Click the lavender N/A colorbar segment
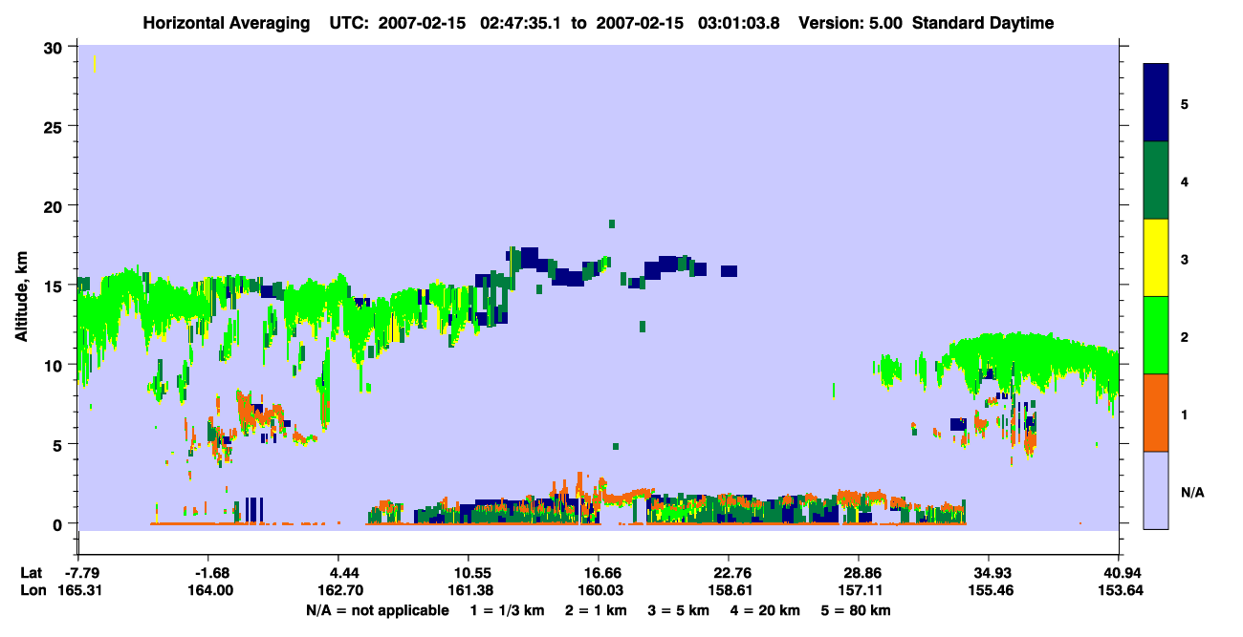The height and width of the screenshot is (637, 1243). 1156,489
